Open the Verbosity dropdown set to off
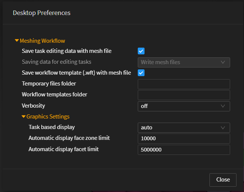Viewport: 244px width, 192px height. 184,106
